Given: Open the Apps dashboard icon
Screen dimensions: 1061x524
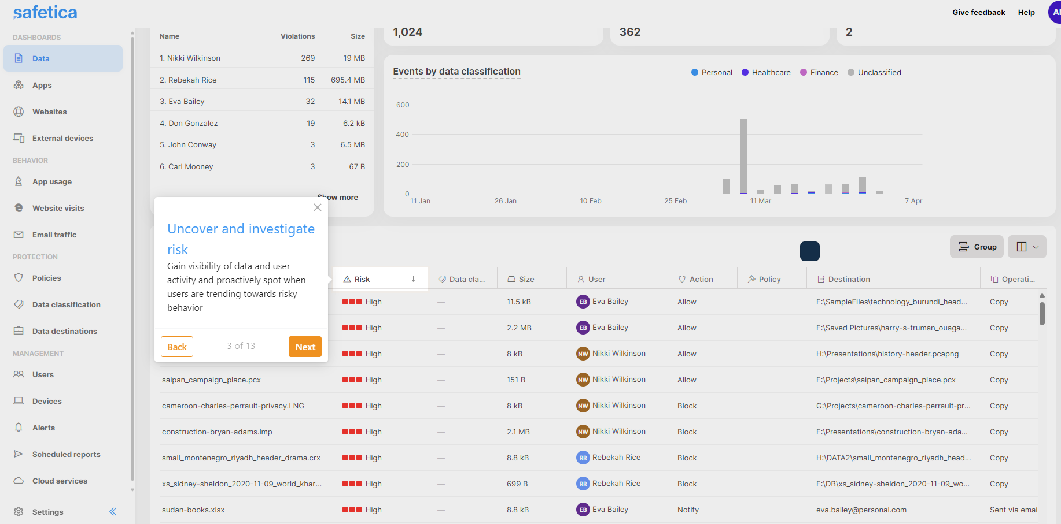Looking at the screenshot, I should pyautogui.click(x=19, y=85).
